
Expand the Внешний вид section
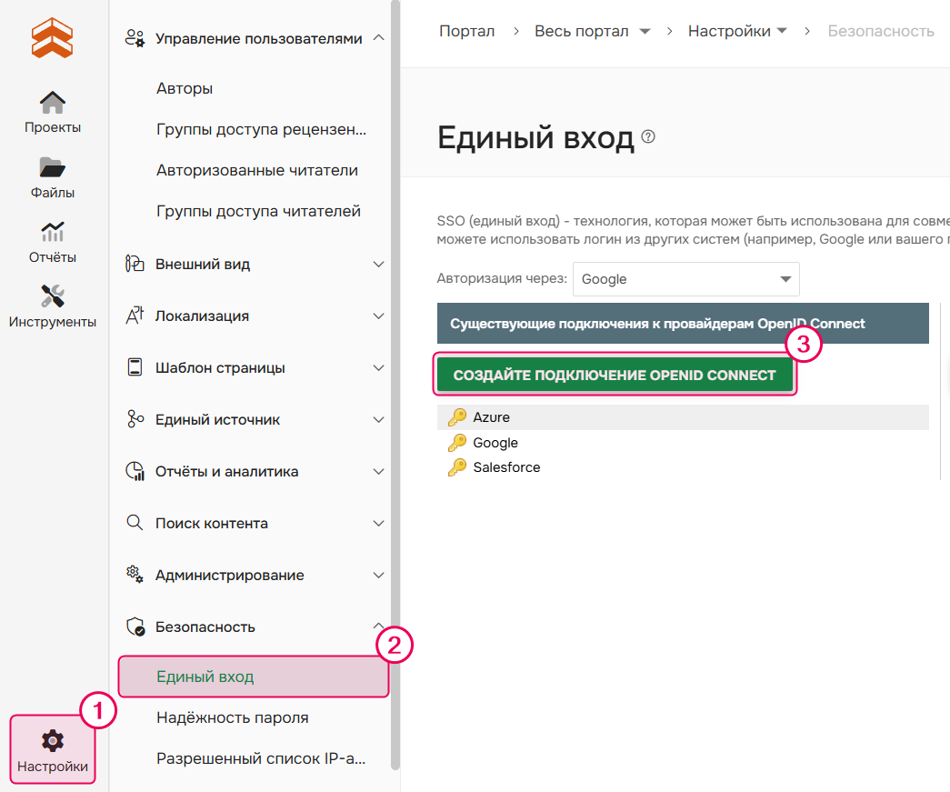379,264
